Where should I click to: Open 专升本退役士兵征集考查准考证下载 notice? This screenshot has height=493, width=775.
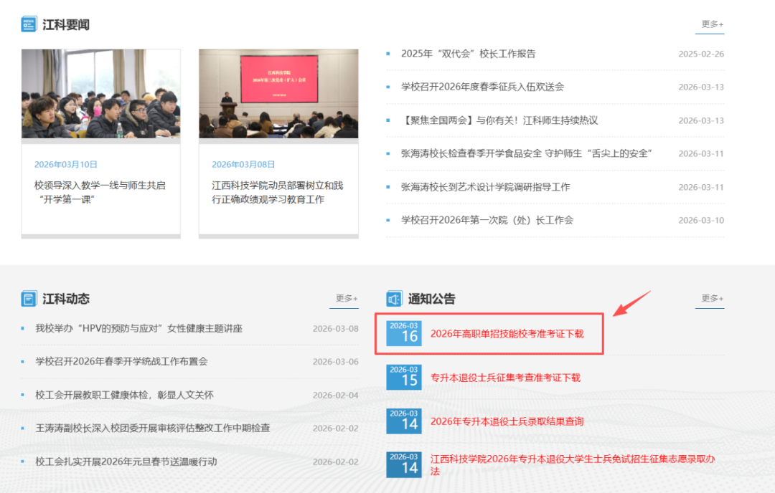pyautogui.click(x=505, y=378)
